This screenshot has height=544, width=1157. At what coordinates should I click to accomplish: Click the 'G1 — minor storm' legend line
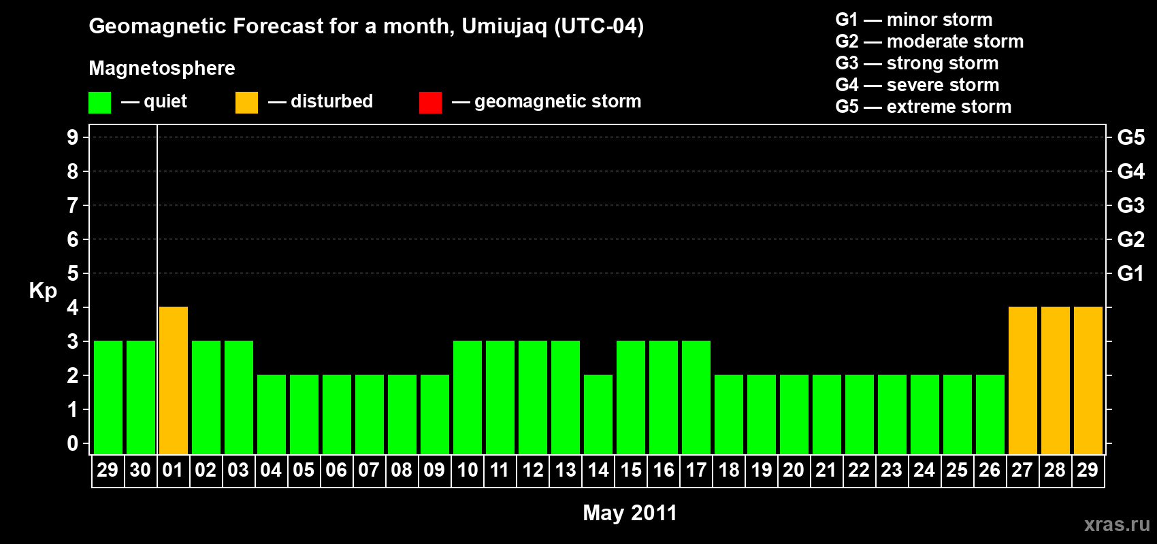point(914,20)
